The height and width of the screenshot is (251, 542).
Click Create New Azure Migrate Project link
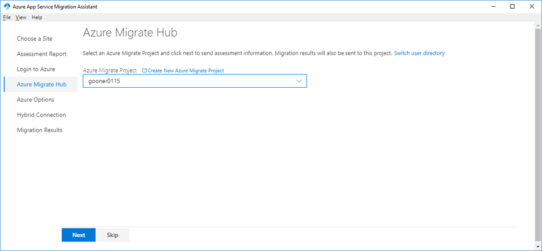pyautogui.click(x=186, y=71)
